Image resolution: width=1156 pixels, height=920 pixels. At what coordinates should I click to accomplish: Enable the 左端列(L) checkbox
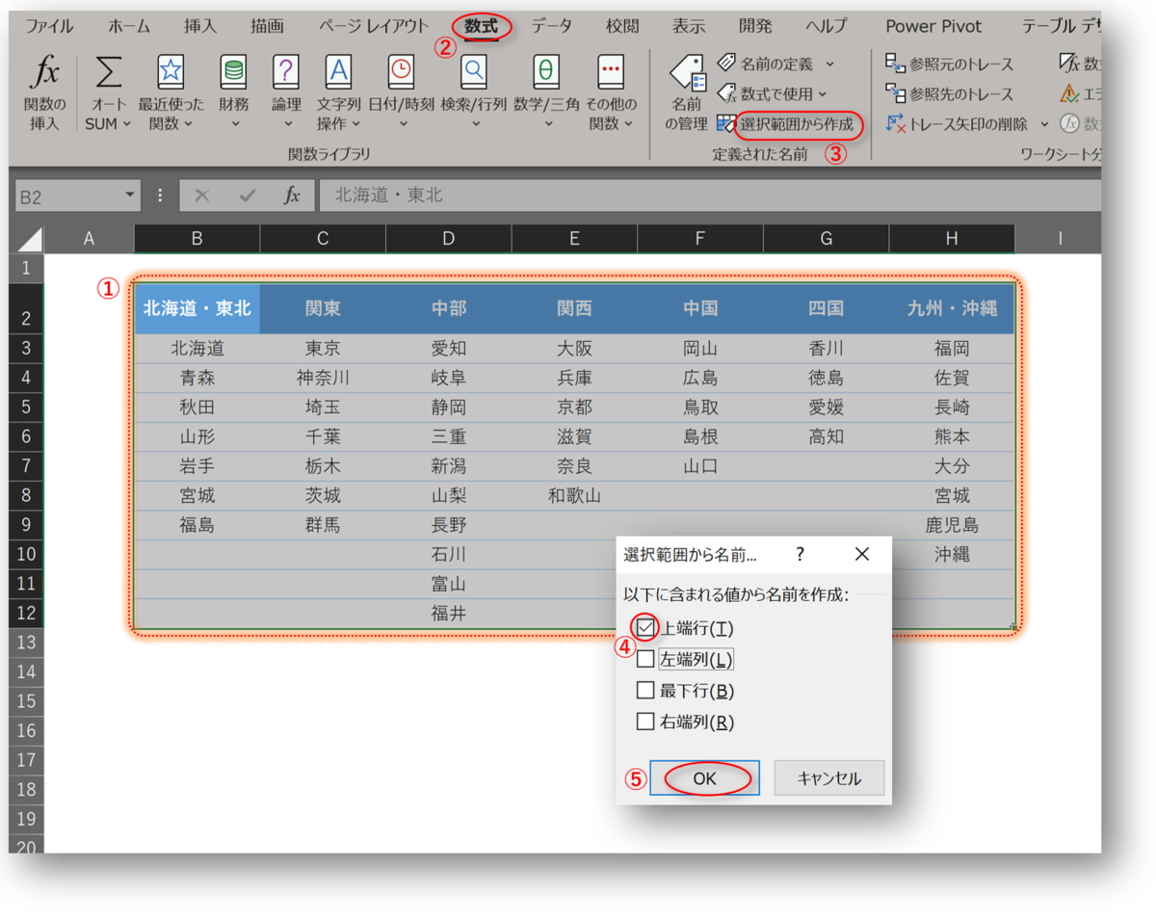point(646,660)
